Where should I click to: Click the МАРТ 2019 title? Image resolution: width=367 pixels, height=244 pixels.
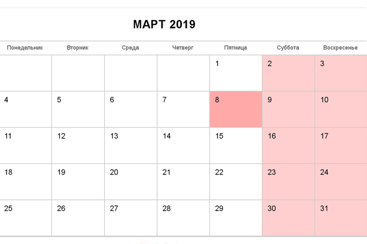[164, 24]
